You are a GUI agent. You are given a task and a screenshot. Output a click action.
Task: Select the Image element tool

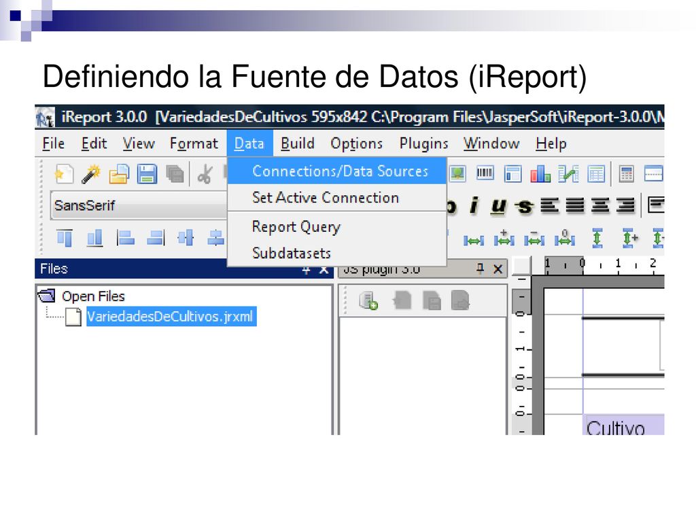click(x=457, y=173)
